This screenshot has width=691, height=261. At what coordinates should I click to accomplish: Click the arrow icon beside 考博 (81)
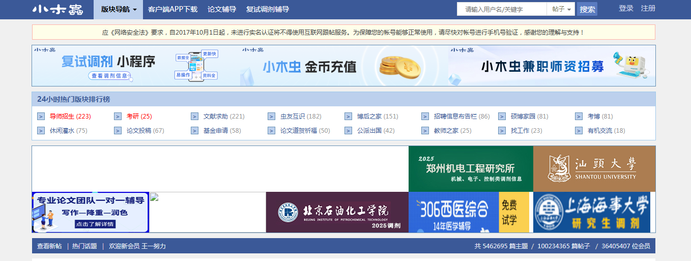coord(579,117)
